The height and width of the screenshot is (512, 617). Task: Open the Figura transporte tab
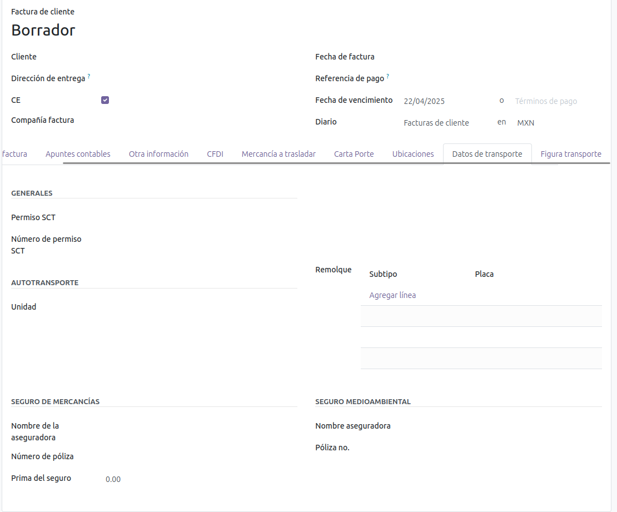(x=571, y=154)
